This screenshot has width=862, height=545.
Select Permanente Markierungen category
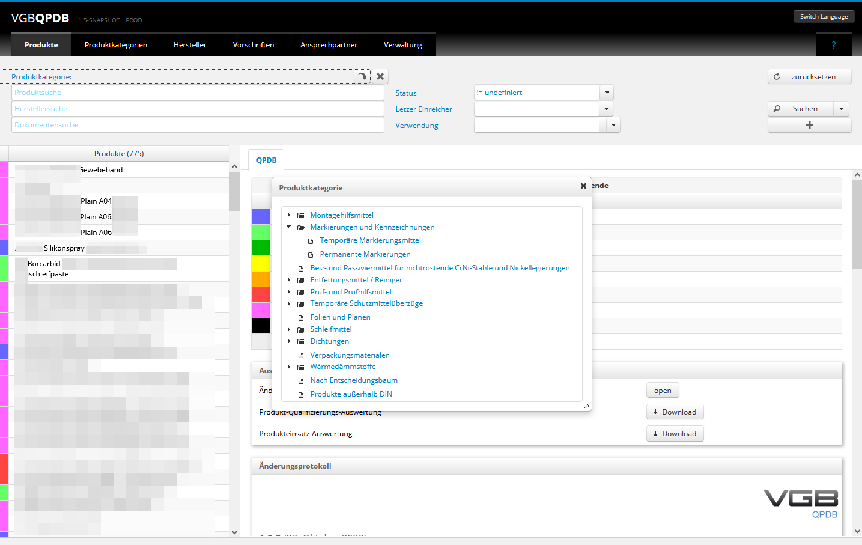click(x=365, y=254)
